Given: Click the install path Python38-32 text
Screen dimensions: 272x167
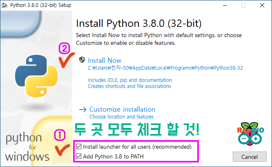Looking at the screenshot, I should (165, 68).
